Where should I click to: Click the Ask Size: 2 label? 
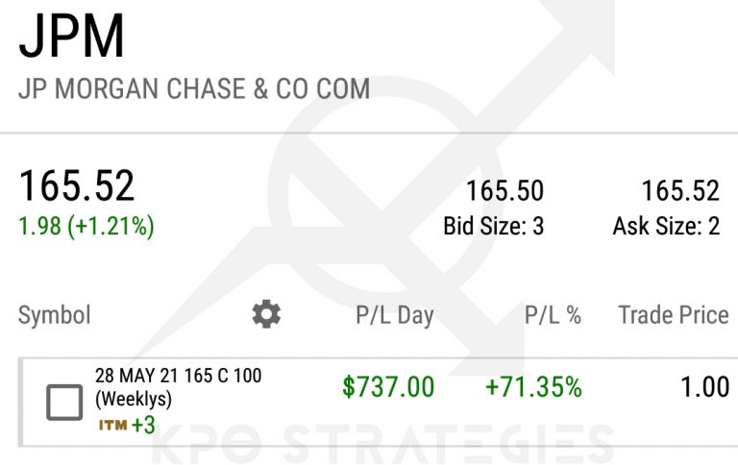click(666, 227)
